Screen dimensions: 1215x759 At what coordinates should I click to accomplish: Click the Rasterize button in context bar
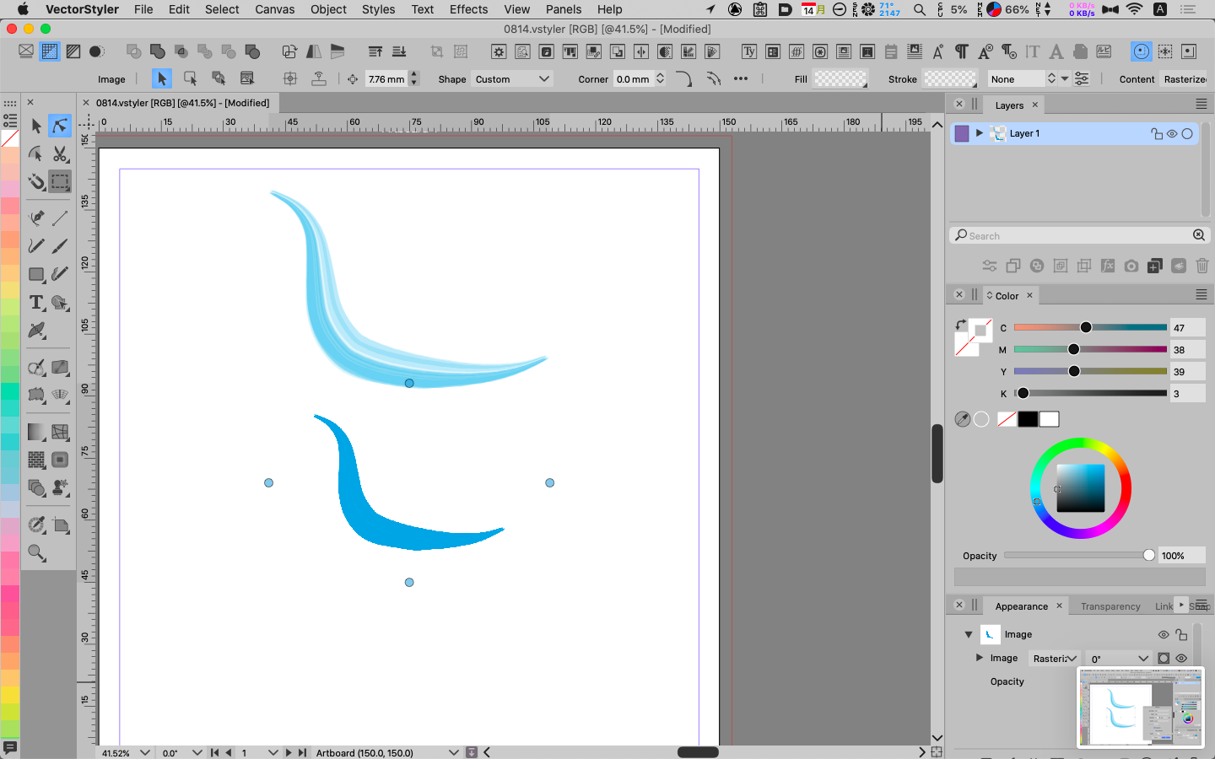coord(1185,79)
